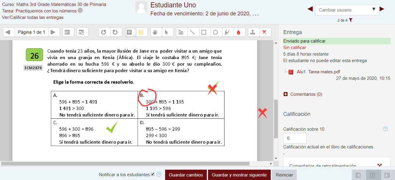Expand the feedback comments editor

coord(380,166)
